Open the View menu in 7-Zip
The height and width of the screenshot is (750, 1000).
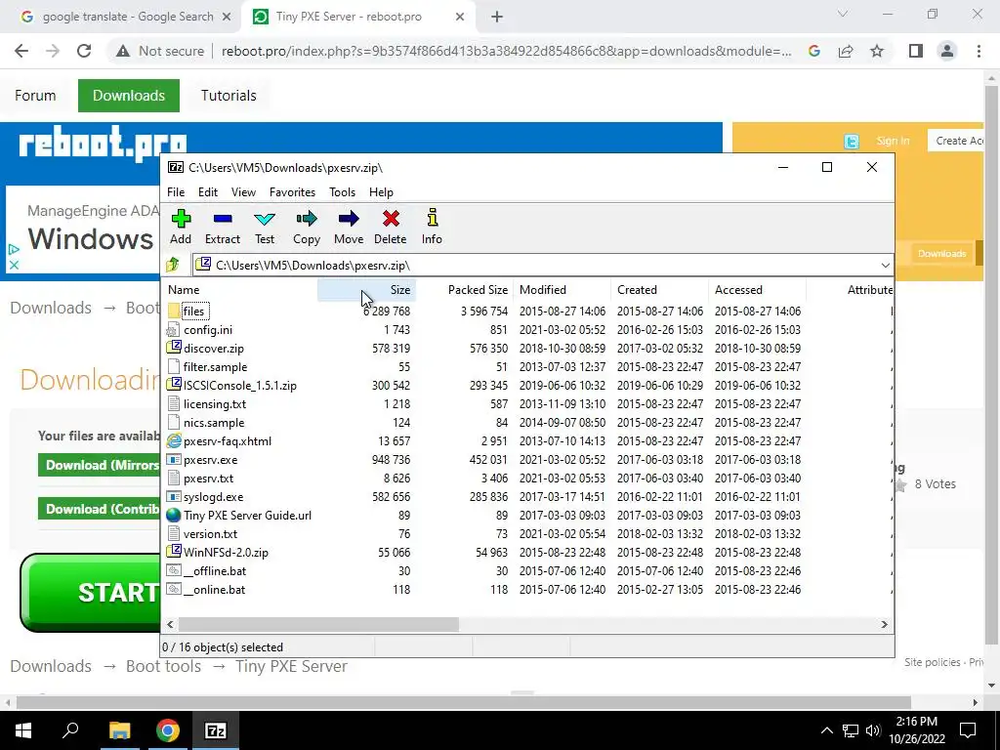(243, 192)
